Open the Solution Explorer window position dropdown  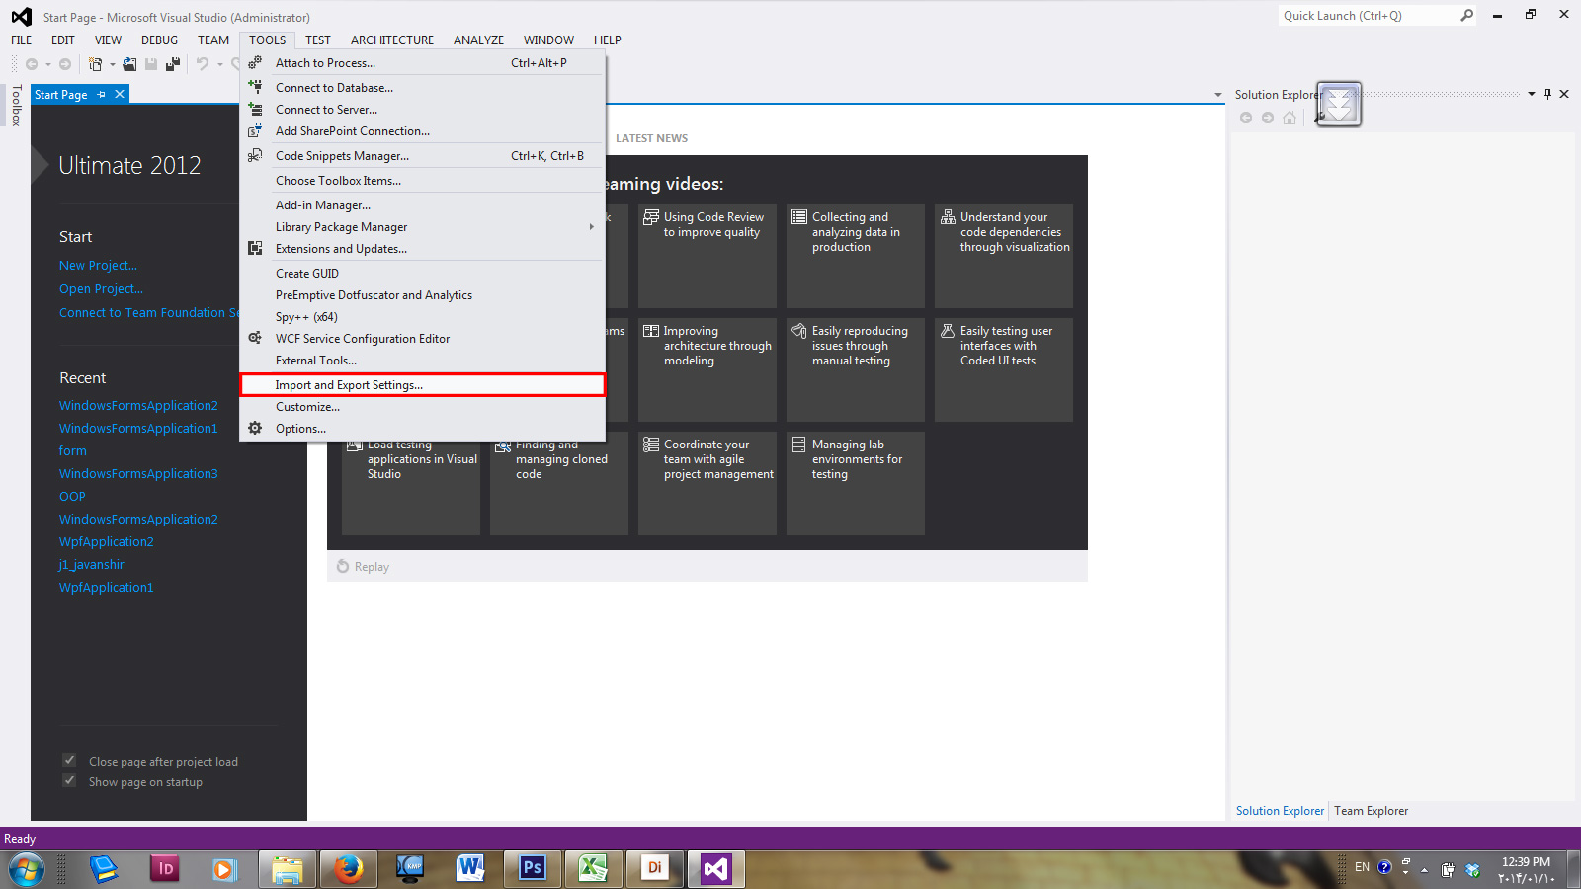1532,94
